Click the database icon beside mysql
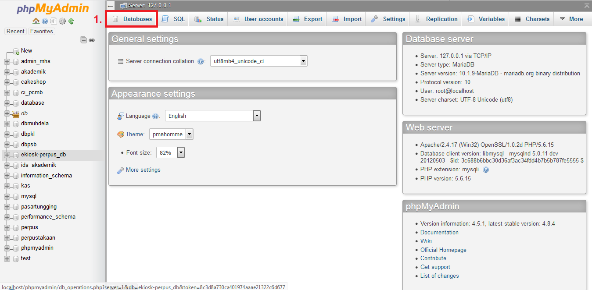 pyautogui.click(x=16, y=196)
